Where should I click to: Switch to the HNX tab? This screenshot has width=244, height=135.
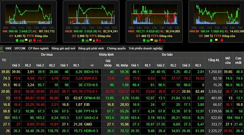pyautogui.click(x=9, y=48)
